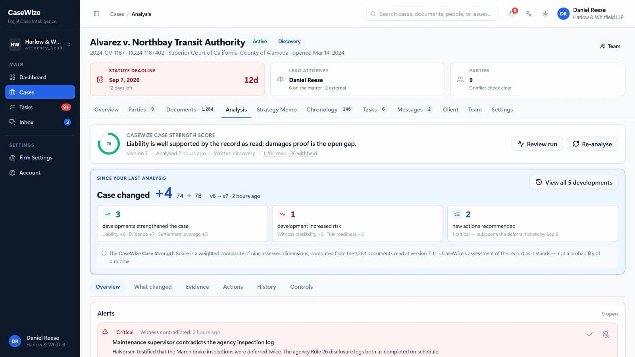
Task: Click the statute deadline calendar icon
Action: coord(100,80)
